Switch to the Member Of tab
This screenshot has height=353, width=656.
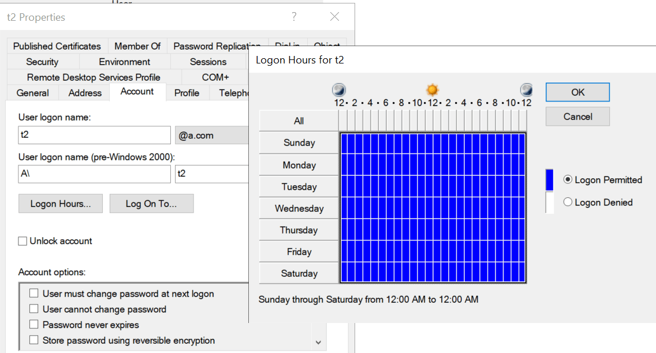[x=137, y=46]
